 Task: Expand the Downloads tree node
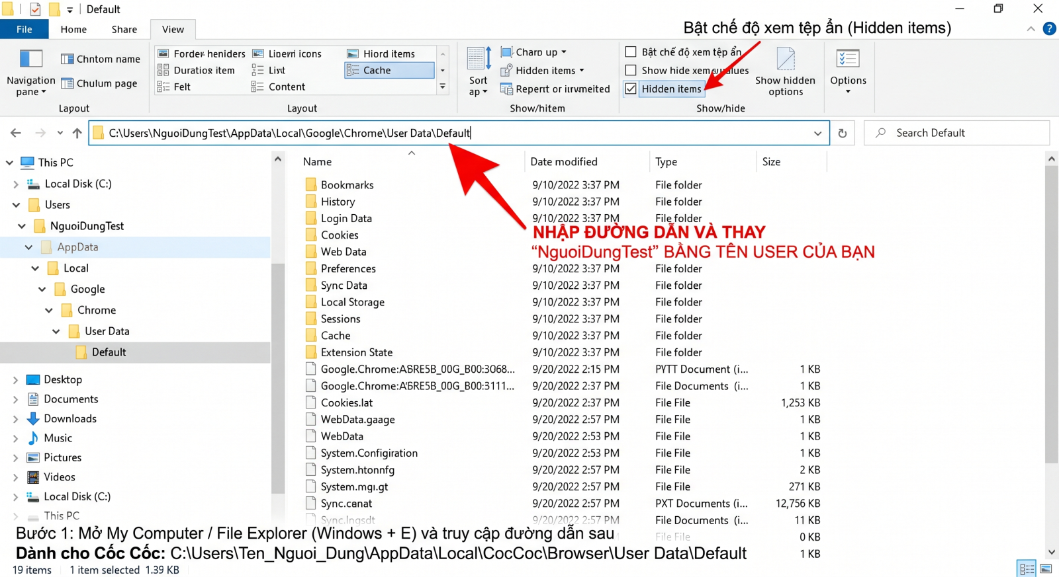(15, 419)
